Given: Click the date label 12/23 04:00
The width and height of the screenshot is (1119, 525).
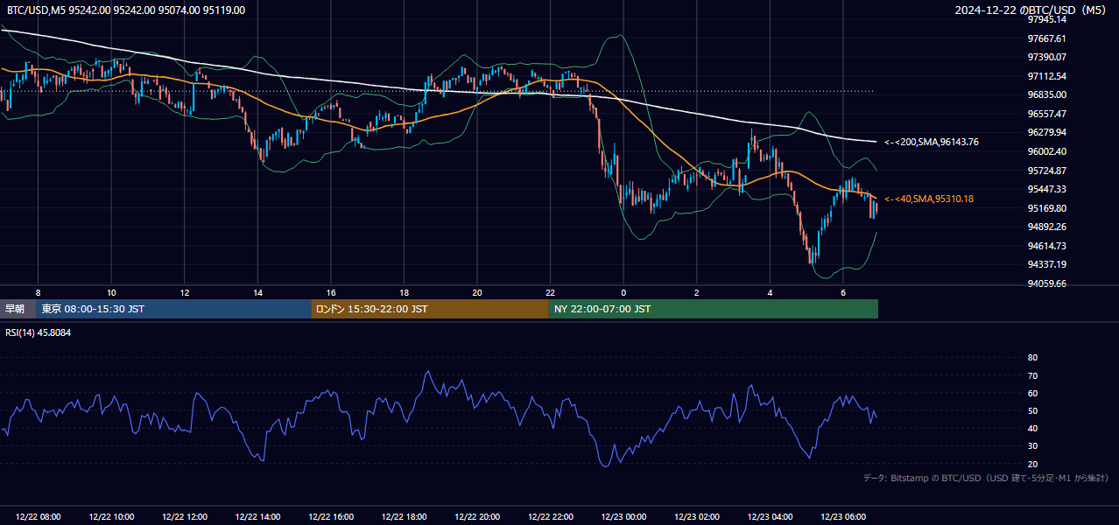Looking at the screenshot, I should pos(771,517).
